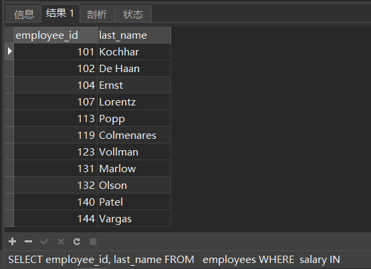
Task: Discard changes with the X icon
Action: (x=61, y=242)
